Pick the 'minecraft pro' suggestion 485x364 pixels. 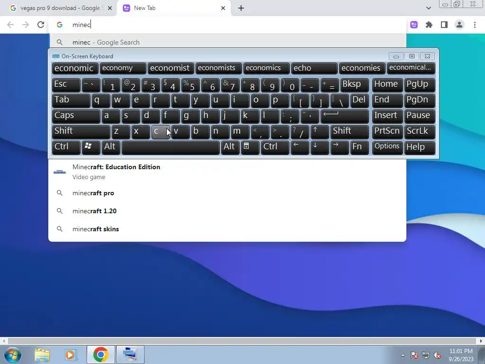pyautogui.click(x=227, y=193)
